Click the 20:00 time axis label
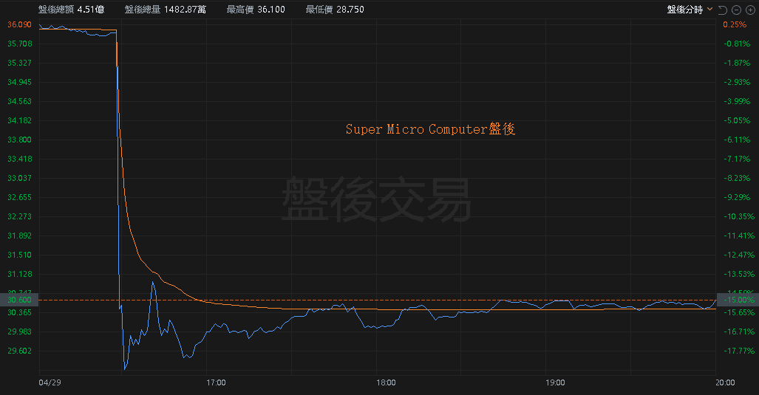Image resolution: width=759 pixels, height=395 pixels. point(725,382)
